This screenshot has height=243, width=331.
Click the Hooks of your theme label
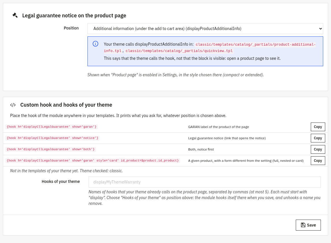tap(61, 181)
